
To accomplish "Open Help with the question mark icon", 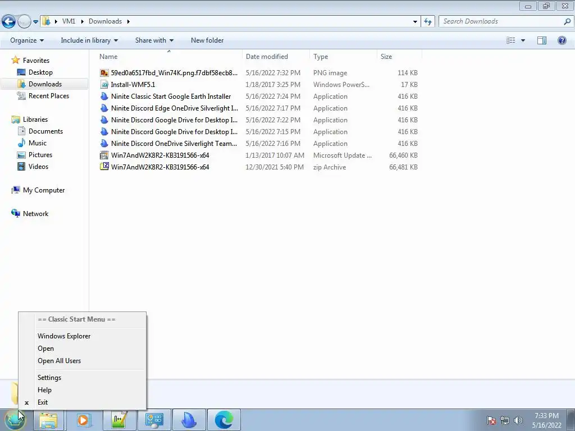I will [562, 40].
